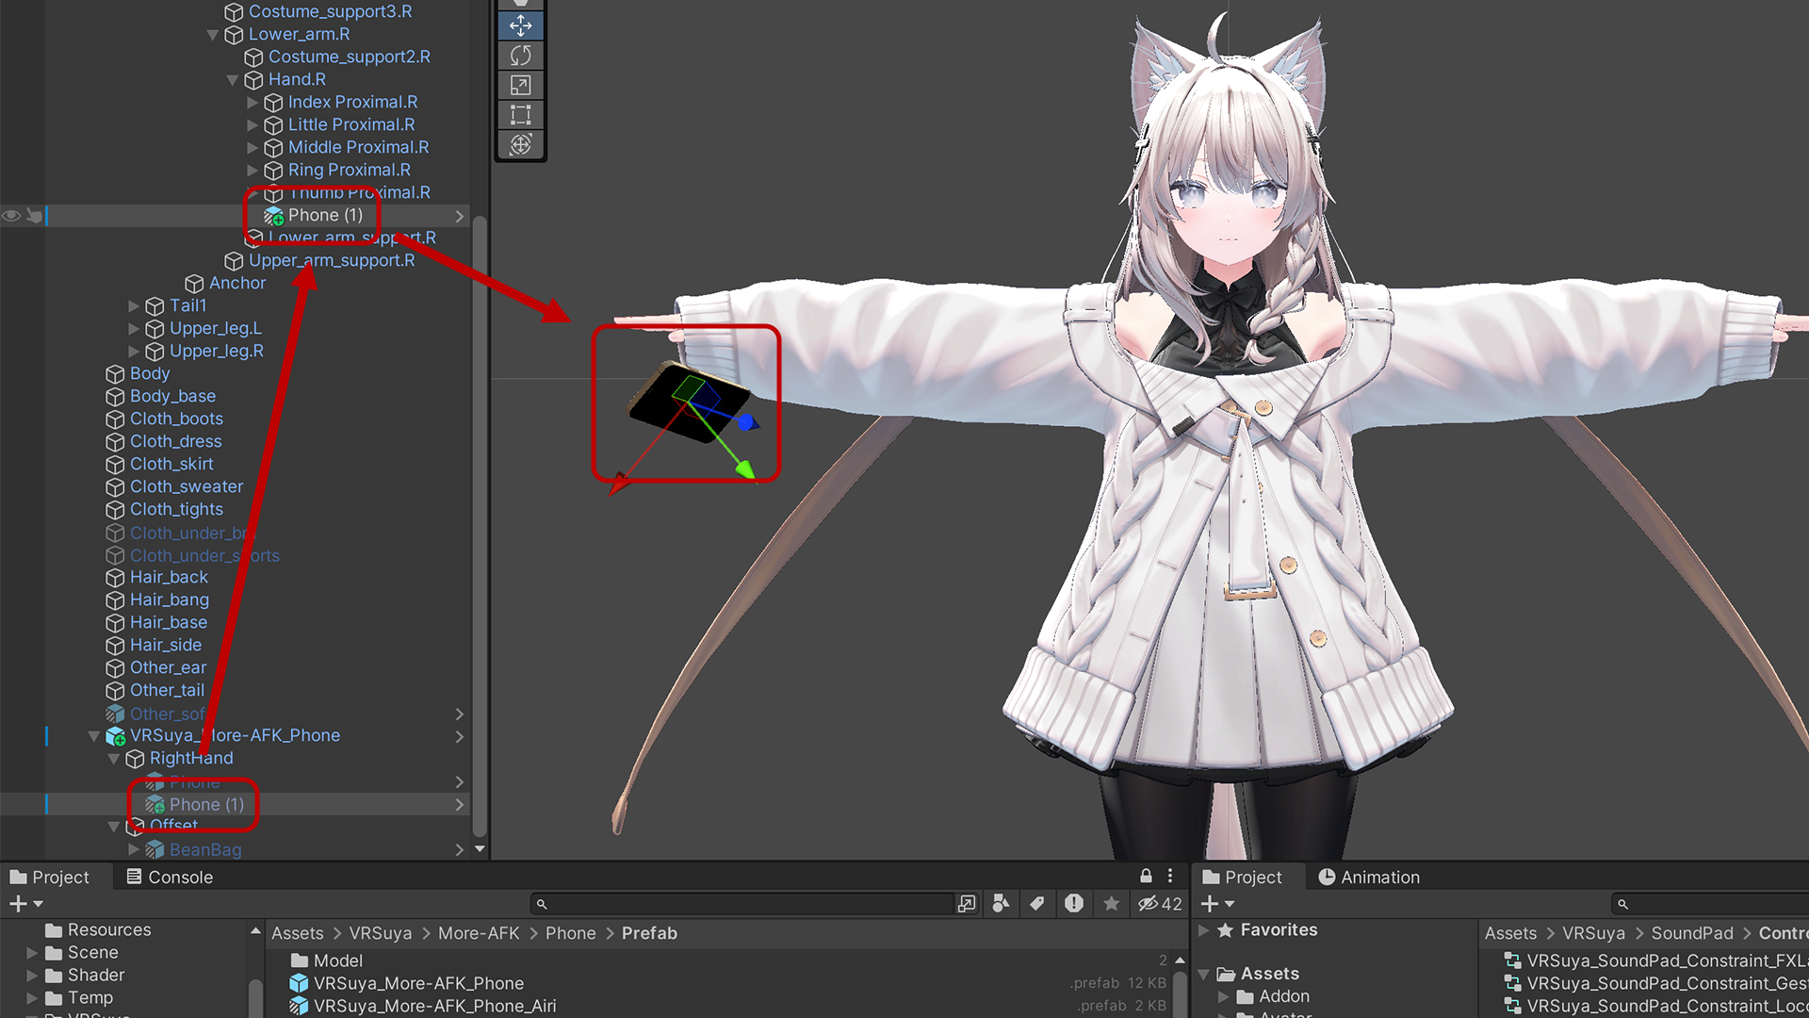Click the More-AFK breadcrumb link

pos(479,933)
